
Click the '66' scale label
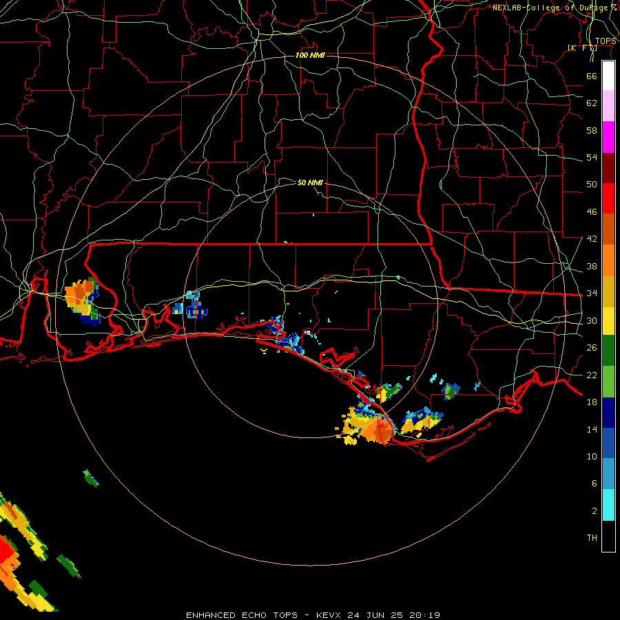coord(592,76)
